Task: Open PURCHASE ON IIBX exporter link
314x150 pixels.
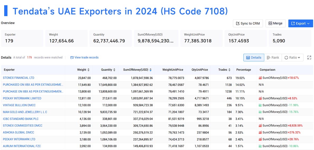Action: (x=33, y=91)
